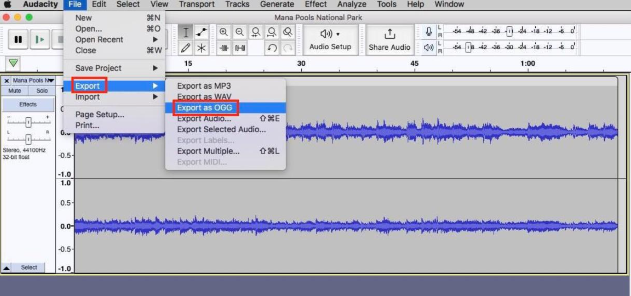Adjust the recording level slider handle
This screenshot has width=631, height=296.
click(x=509, y=31)
